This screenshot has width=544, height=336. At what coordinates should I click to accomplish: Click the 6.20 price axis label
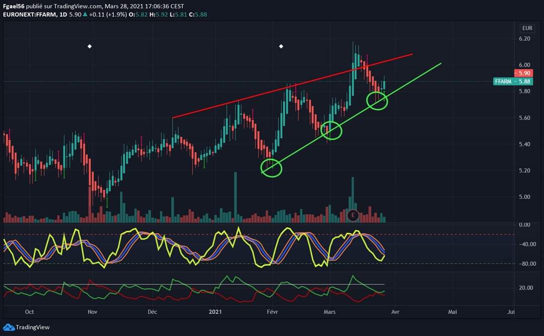pyautogui.click(x=524, y=38)
